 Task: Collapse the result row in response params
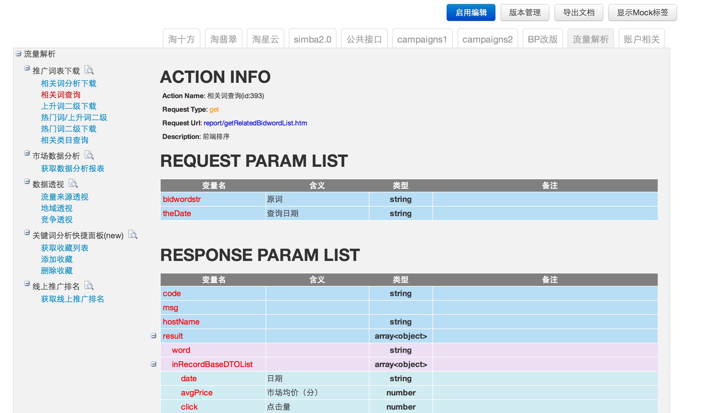point(154,336)
